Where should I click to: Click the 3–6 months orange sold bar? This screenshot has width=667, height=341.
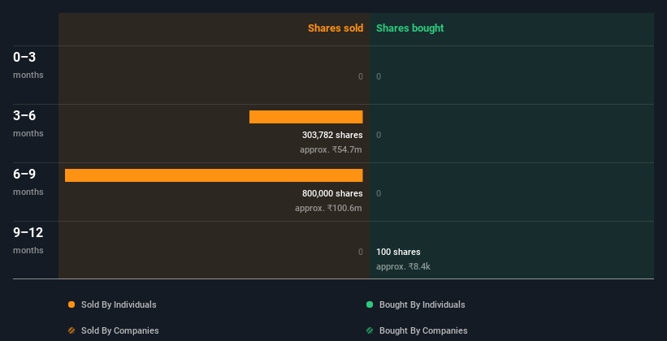coord(305,117)
